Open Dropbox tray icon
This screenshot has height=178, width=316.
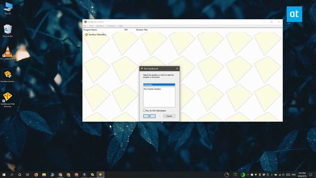click(264, 175)
